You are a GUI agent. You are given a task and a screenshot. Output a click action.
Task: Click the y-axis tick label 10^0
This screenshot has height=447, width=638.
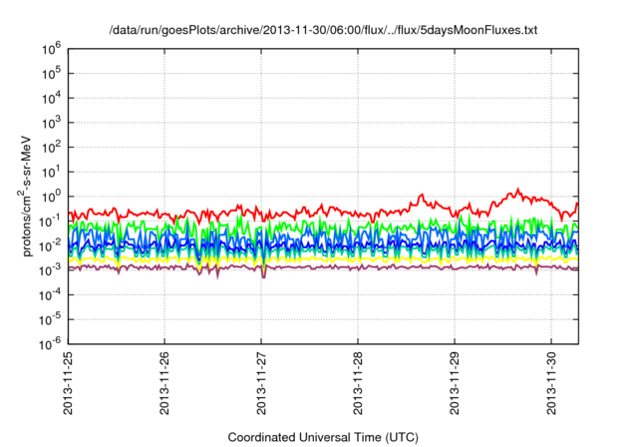[x=51, y=197]
